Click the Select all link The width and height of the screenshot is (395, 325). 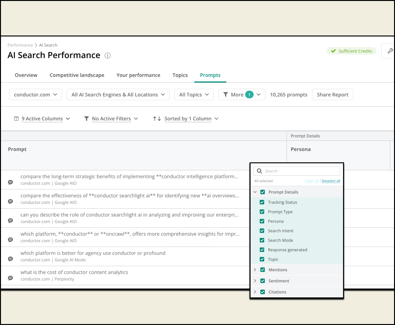pos(312,181)
